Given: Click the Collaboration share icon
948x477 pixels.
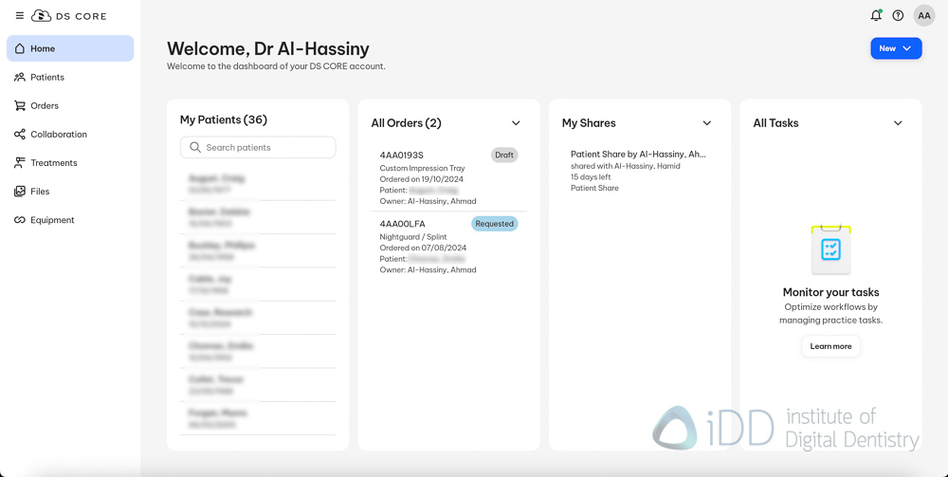Looking at the screenshot, I should pyautogui.click(x=20, y=134).
